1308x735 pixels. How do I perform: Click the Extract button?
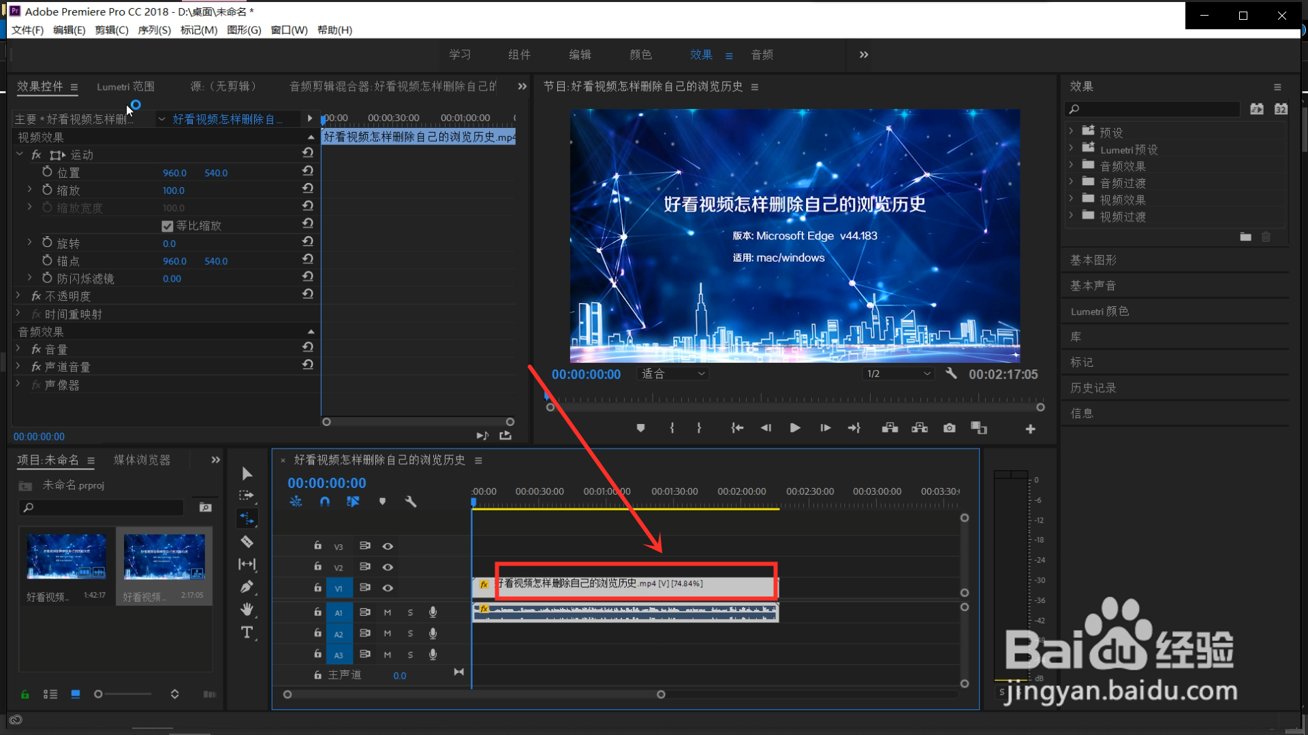coord(920,428)
